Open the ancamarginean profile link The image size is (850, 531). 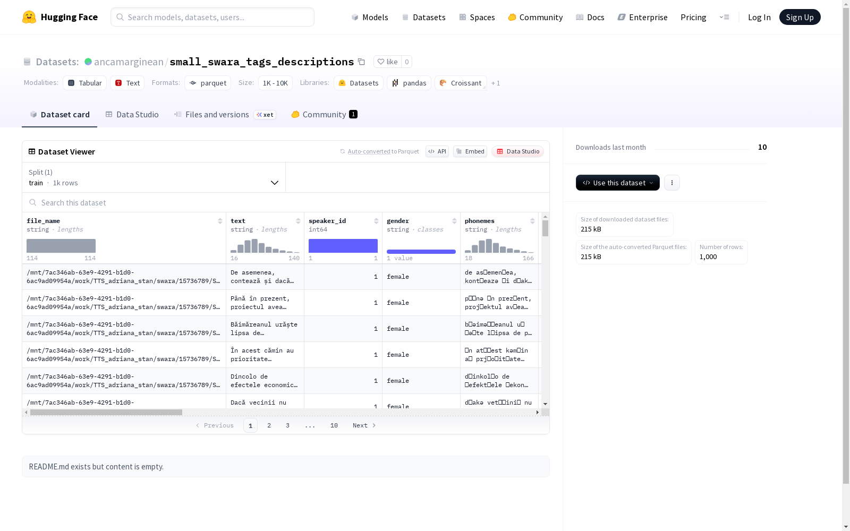click(x=129, y=62)
